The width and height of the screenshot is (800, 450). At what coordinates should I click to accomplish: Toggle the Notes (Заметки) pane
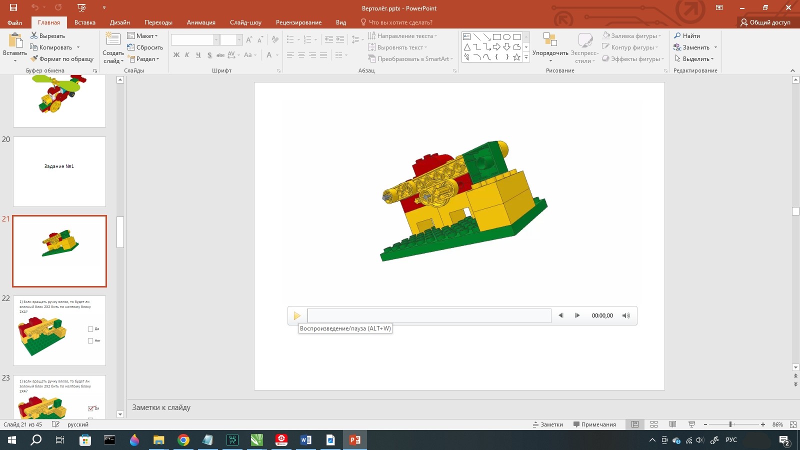548,424
